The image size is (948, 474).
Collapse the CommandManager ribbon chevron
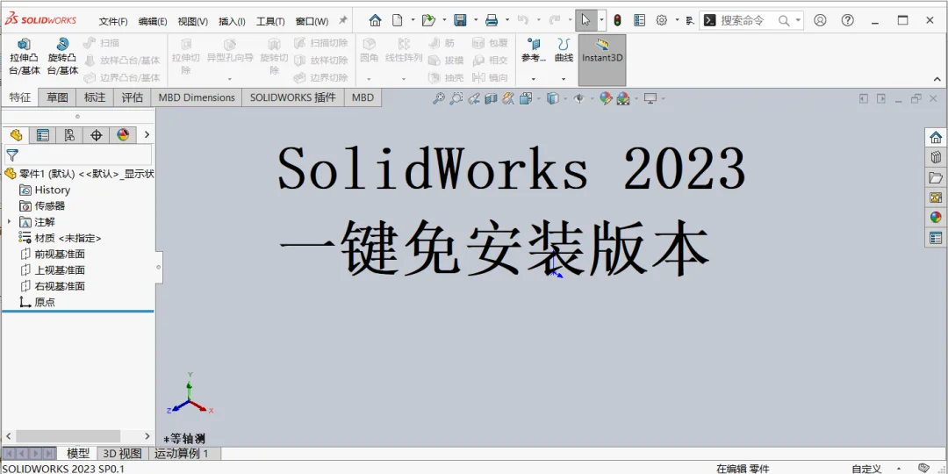pos(937,79)
